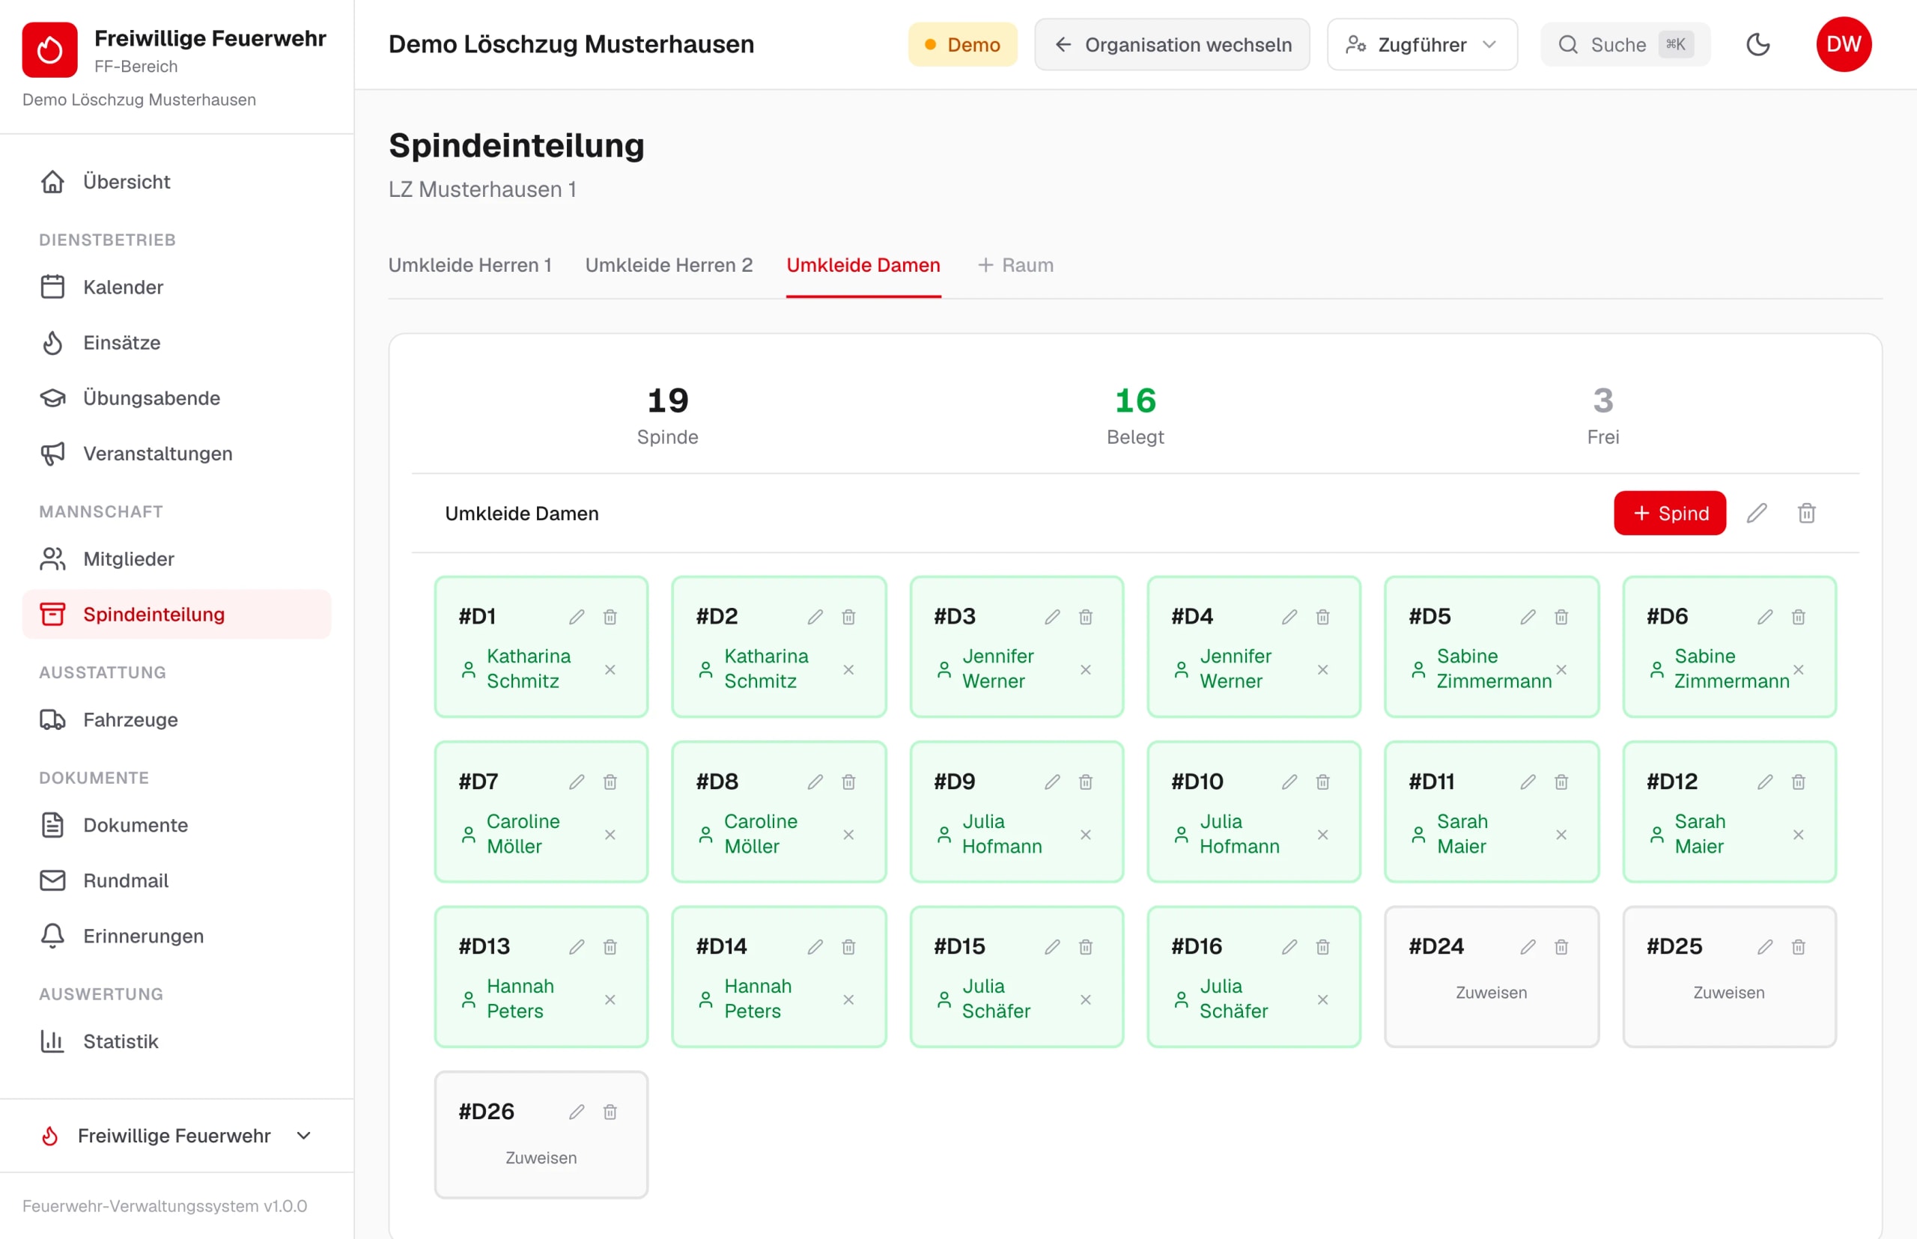Toggle dark mode moon icon
The height and width of the screenshot is (1239, 1917).
1758,44
